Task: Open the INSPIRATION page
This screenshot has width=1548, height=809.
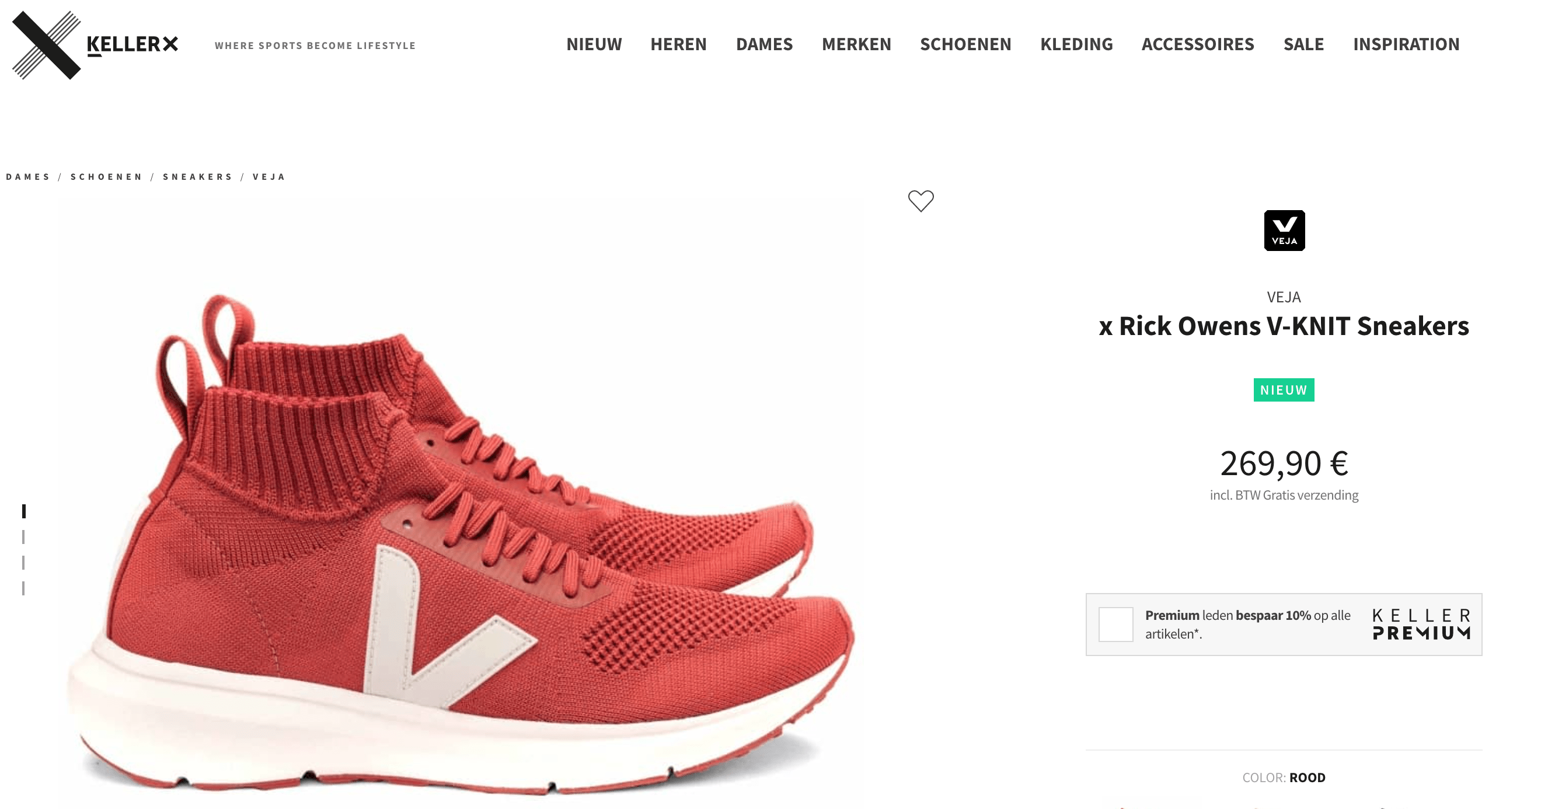Action: click(x=1406, y=44)
